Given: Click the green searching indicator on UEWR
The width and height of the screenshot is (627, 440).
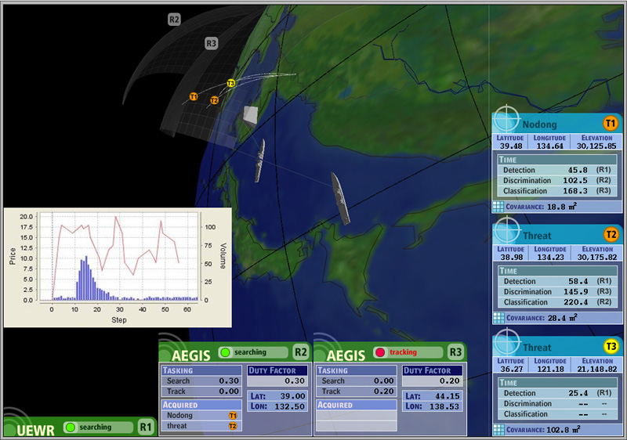Looking at the screenshot, I should coord(71,427).
